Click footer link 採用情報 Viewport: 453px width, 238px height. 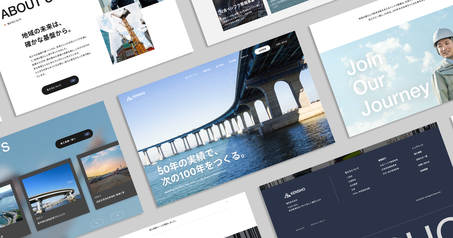[x=424, y=169]
